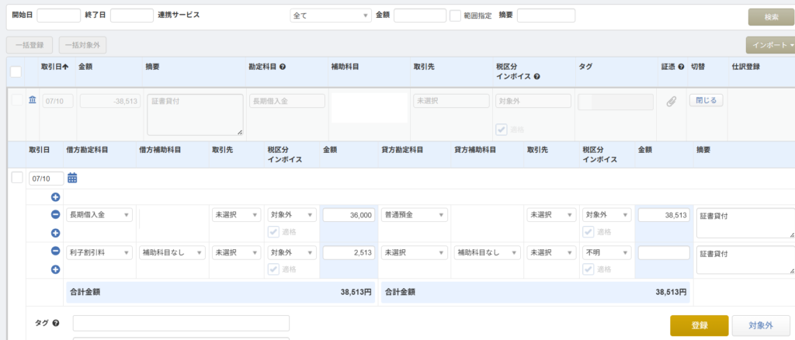
Task: Enable the 範囲指定 checkbox
Action: point(455,16)
